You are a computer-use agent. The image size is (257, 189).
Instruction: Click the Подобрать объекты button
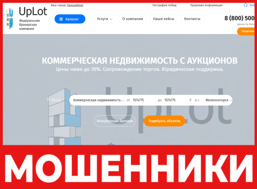[164, 121]
